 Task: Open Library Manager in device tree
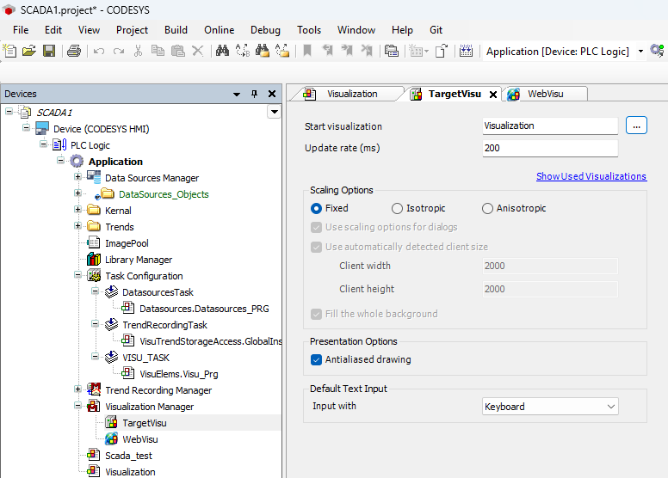click(139, 260)
